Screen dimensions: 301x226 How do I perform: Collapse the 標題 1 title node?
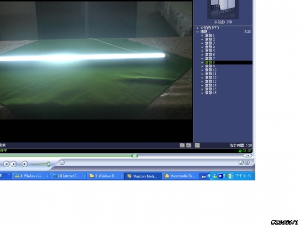pos(198,32)
